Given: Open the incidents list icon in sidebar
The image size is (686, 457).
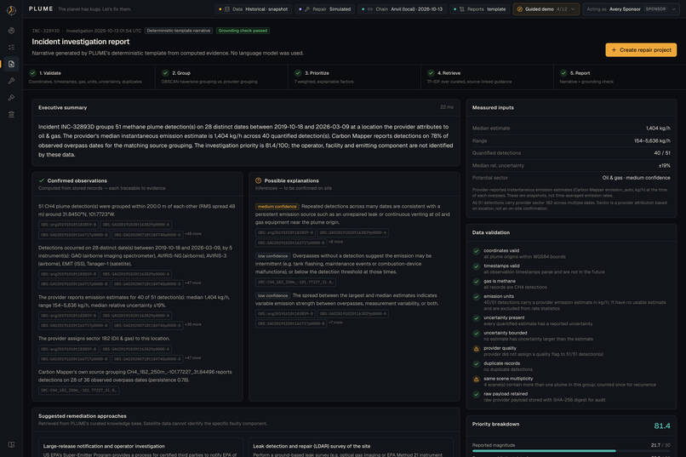Looking at the screenshot, I should 11,47.
